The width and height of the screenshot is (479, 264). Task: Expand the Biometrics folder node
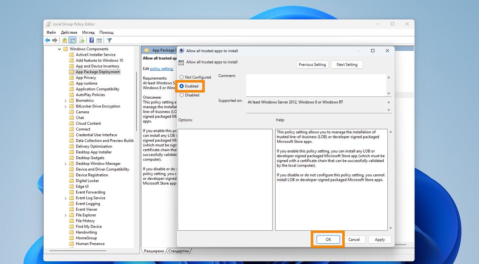click(66, 101)
